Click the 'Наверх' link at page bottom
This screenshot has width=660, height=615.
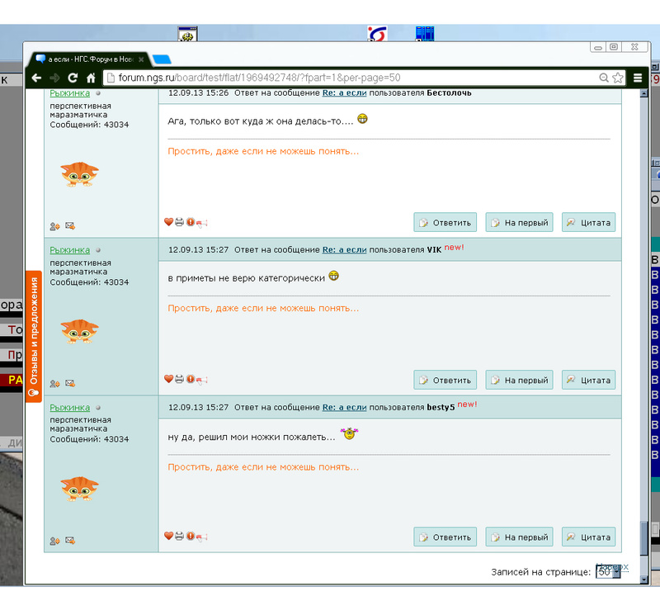coord(612,566)
